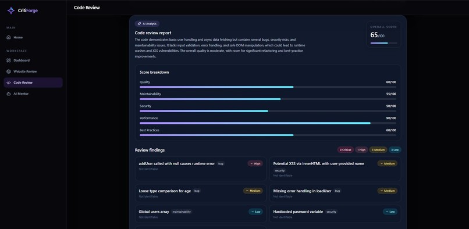Screen dimensions: 469x229
Task: Go to Dashboard in the workspace menu
Action: [x=33, y=60]
